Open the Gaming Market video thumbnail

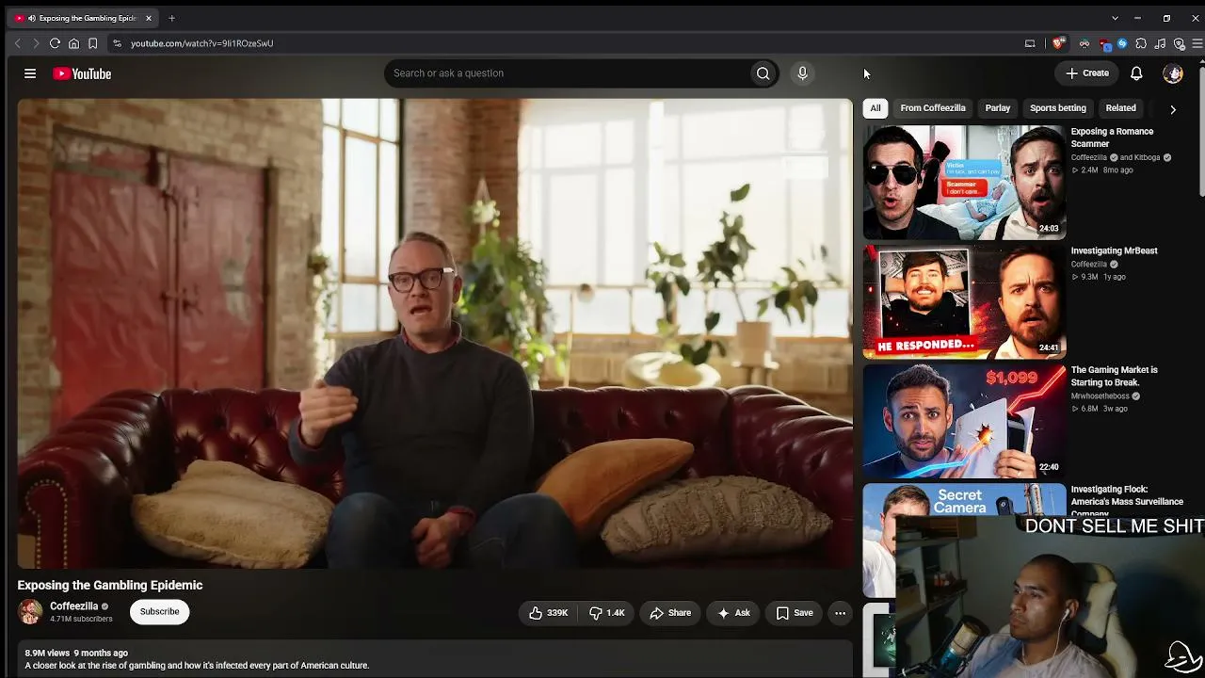click(964, 421)
